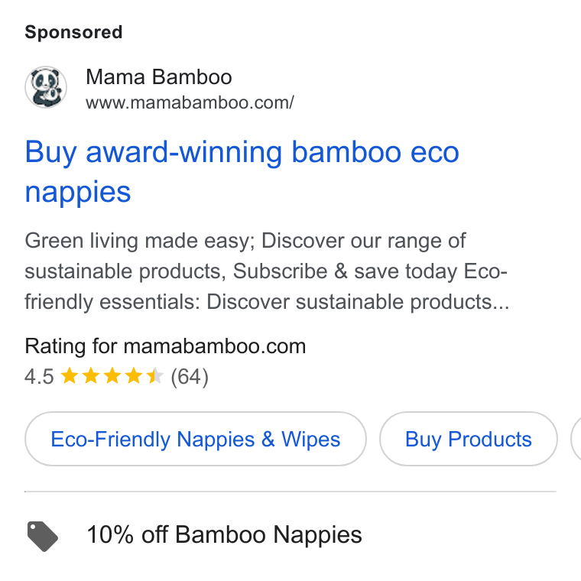The width and height of the screenshot is (581, 581).
Task: Click the Mama Bamboo advertiser name
Action: (158, 77)
